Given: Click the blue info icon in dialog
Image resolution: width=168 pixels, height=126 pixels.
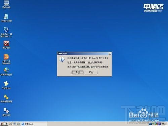Looking at the screenshot, I should [x=62, y=59].
